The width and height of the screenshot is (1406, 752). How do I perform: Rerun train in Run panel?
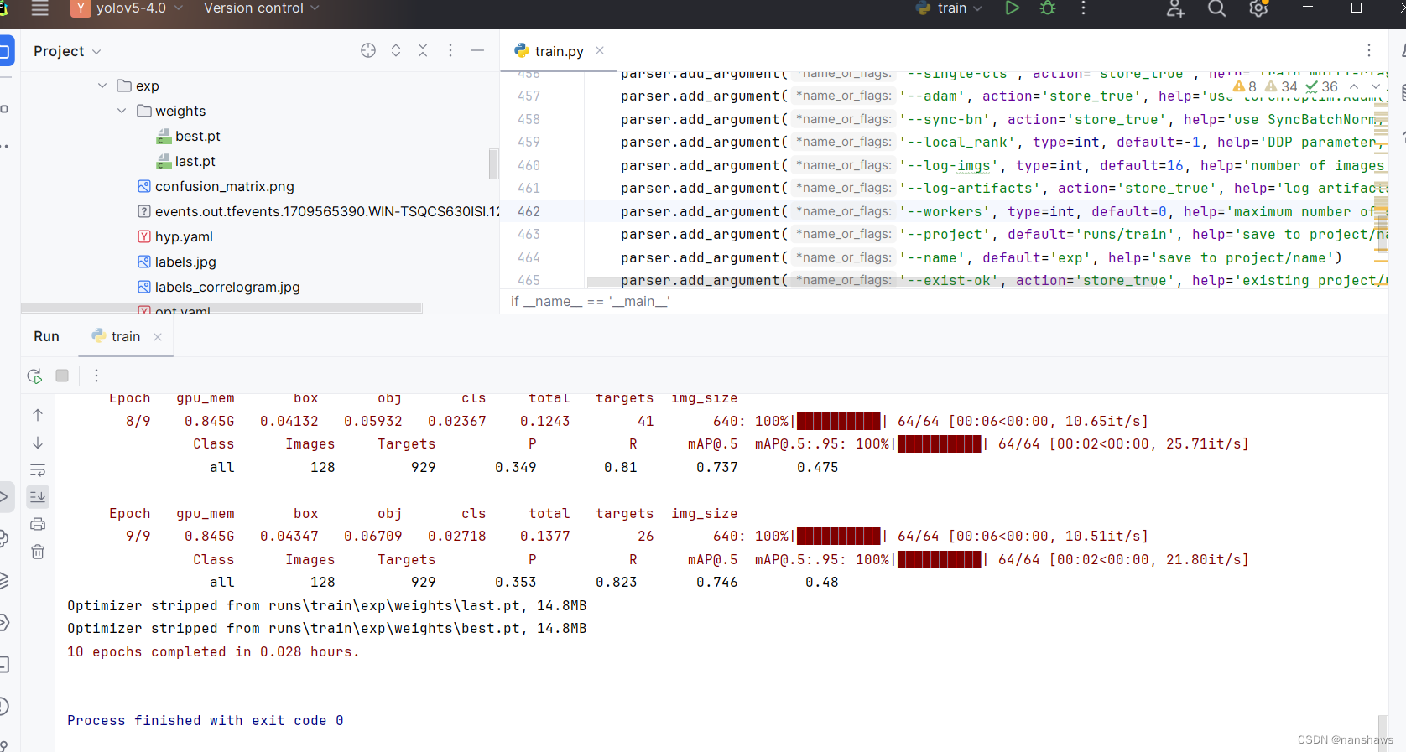(34, 376)
